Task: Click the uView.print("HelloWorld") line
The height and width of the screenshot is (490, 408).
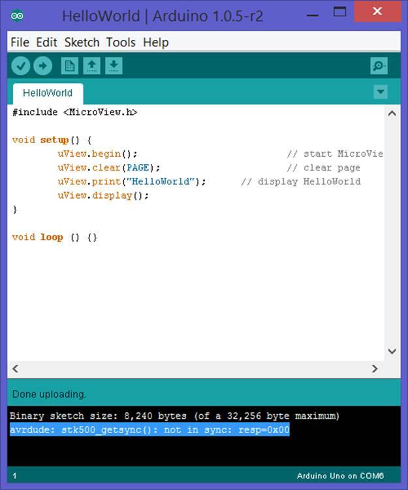Action: pos(131,182)
